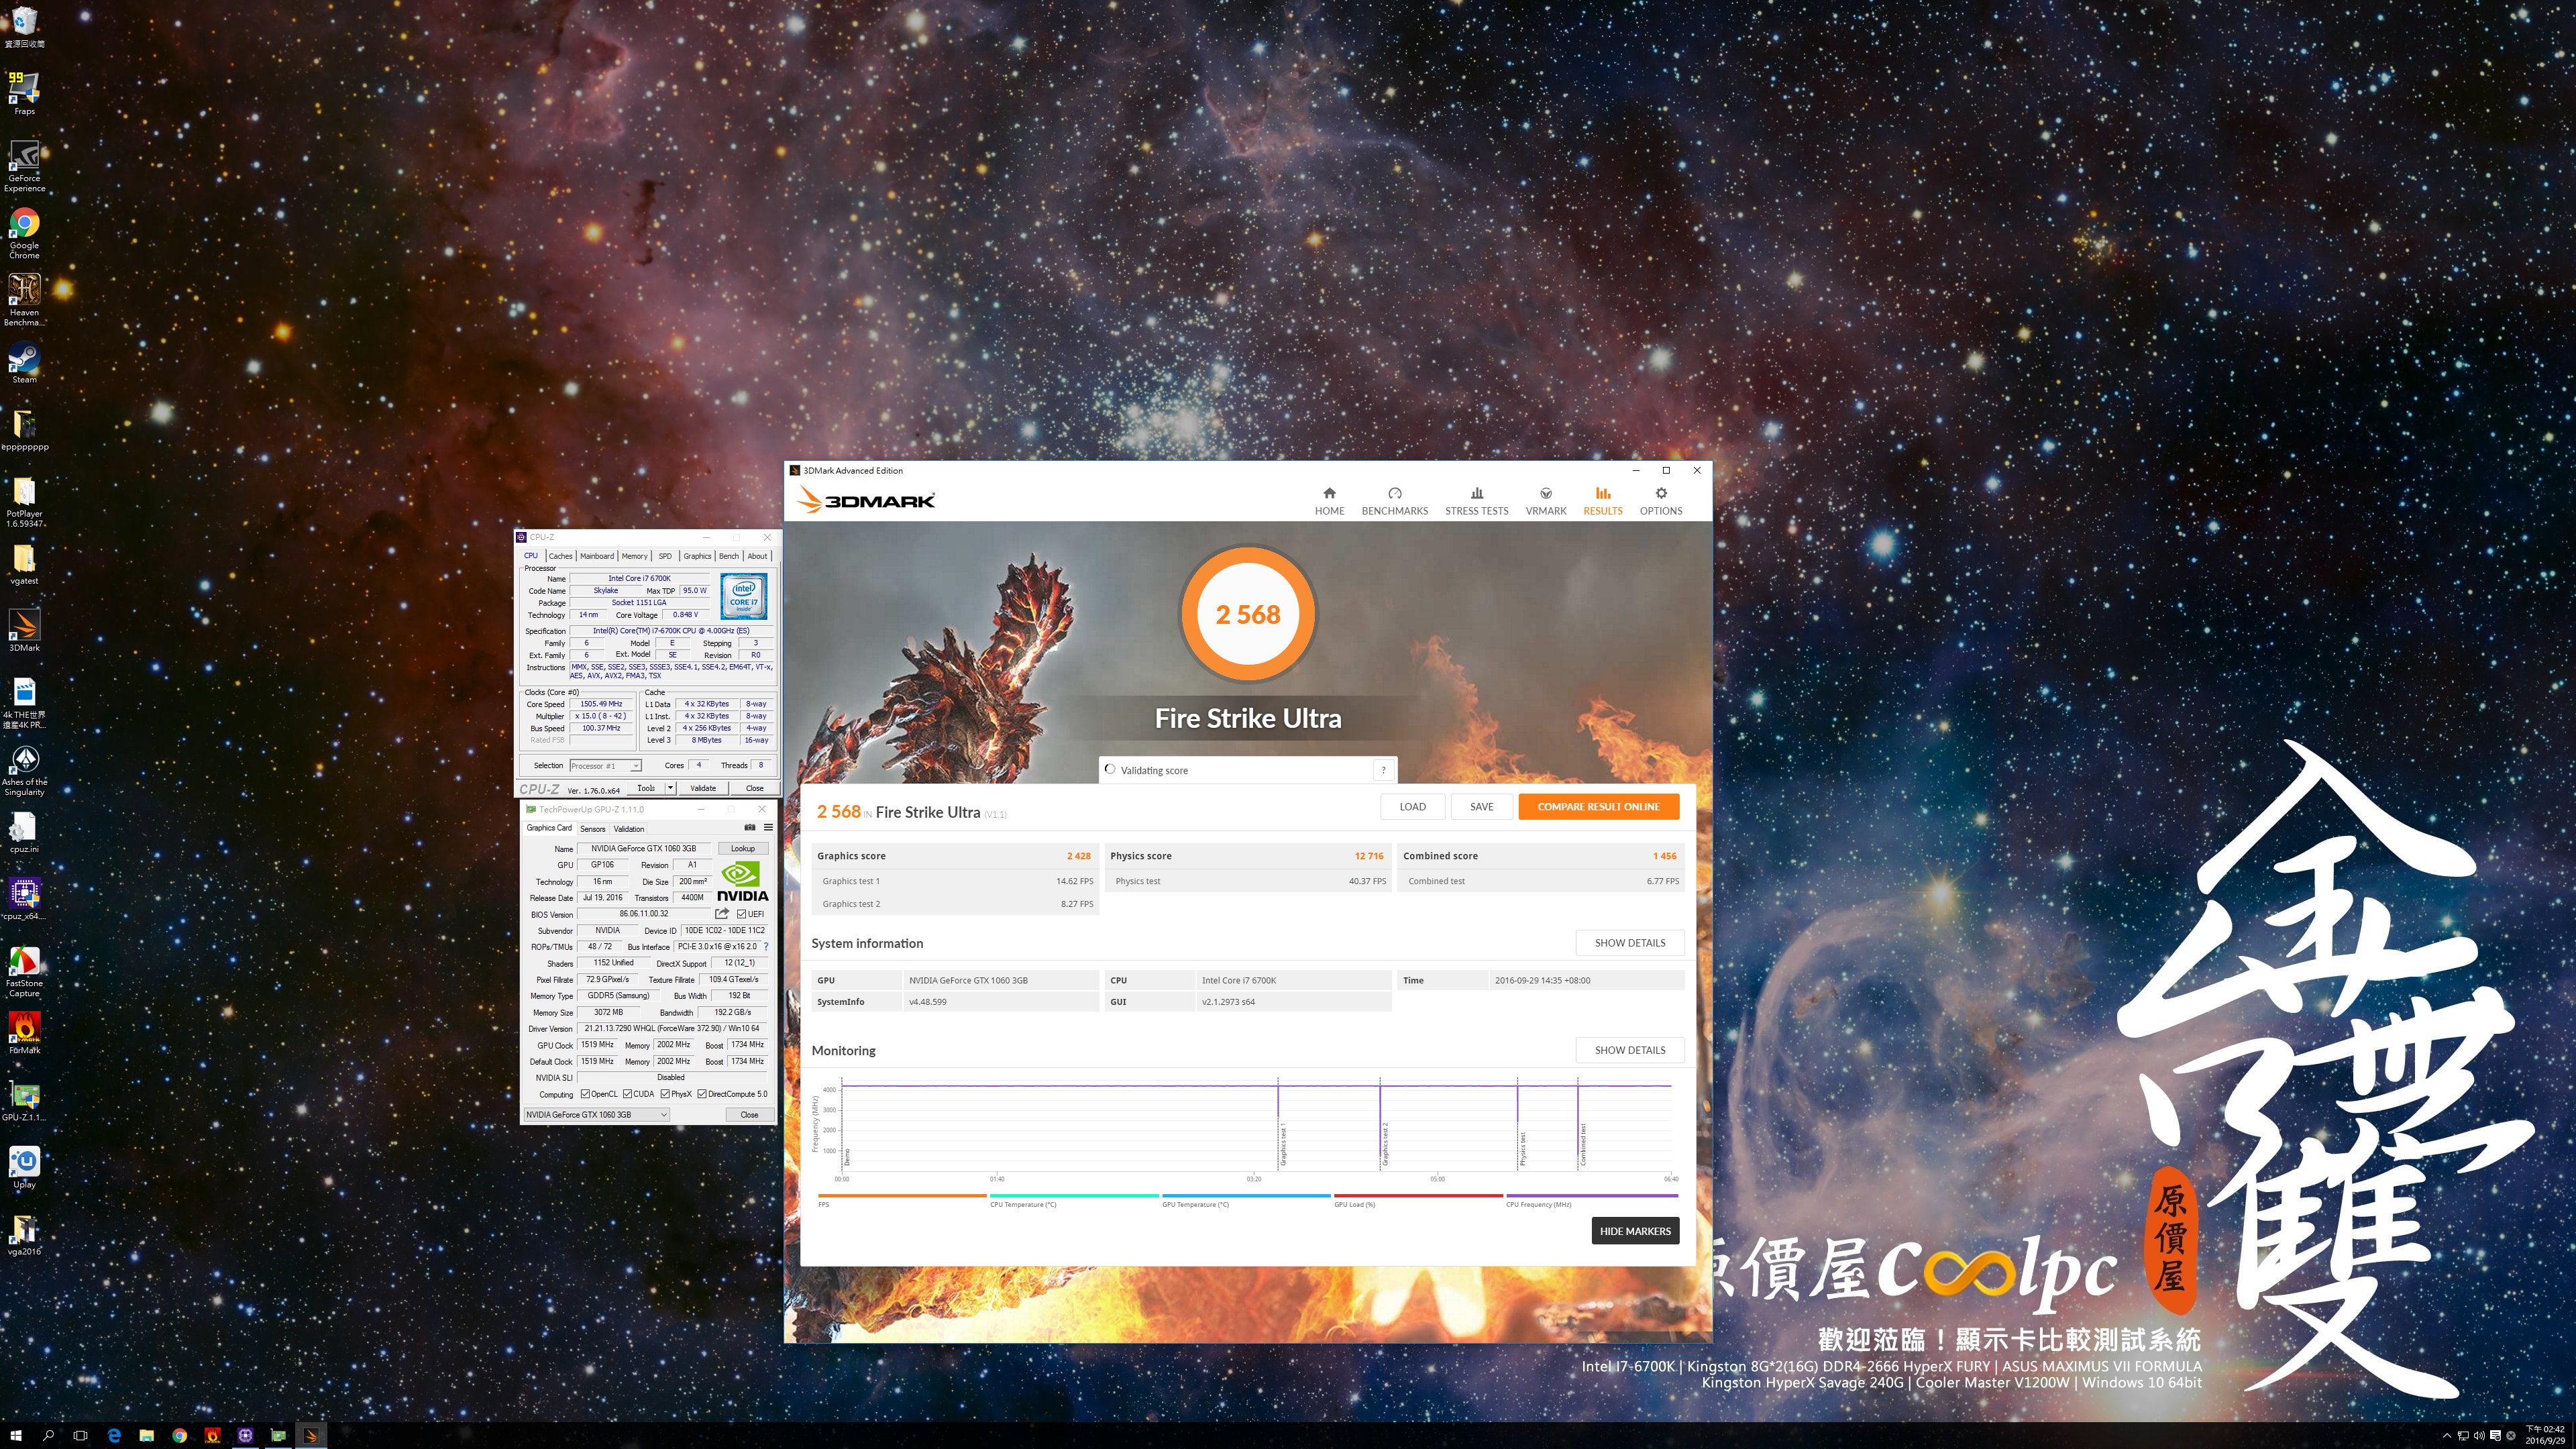Switch to CPU-Z Memory tab
Screen dimensions: 2576x1449
point(634,556)
